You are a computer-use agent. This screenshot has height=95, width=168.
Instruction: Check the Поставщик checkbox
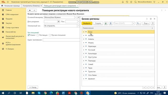coord(38,35)
